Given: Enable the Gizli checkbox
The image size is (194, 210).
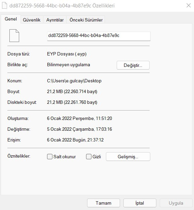Looking at the screenshot, I should (x=88, y=157).
